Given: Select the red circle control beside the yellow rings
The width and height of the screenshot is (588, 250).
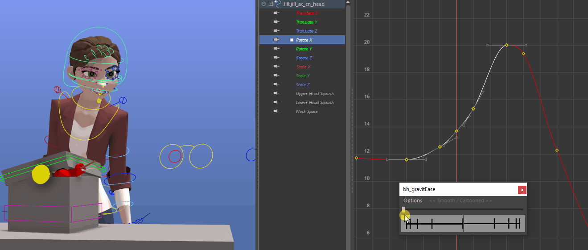Looking at the screenshot, I should 175,157.
